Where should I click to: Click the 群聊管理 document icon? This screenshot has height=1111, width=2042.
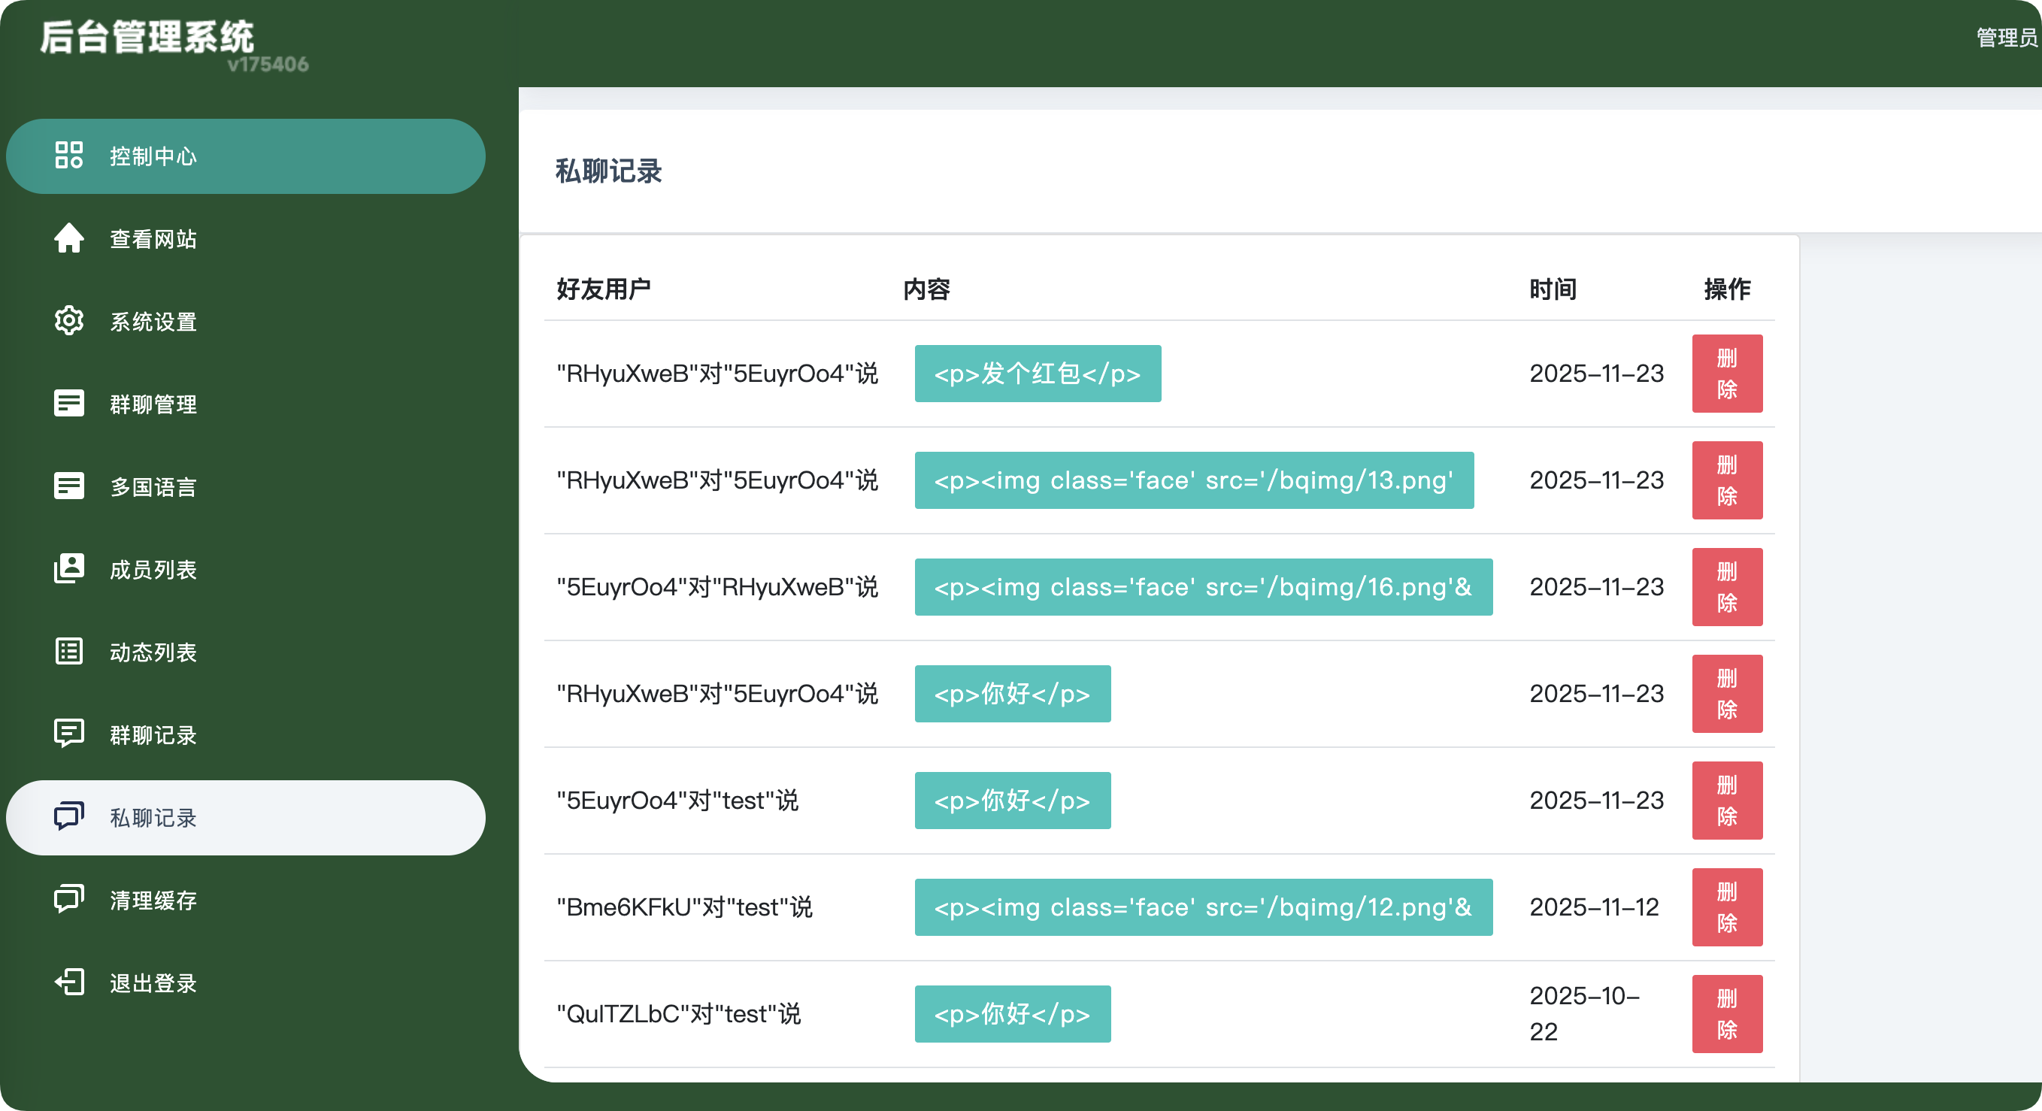tap(69, 404)
